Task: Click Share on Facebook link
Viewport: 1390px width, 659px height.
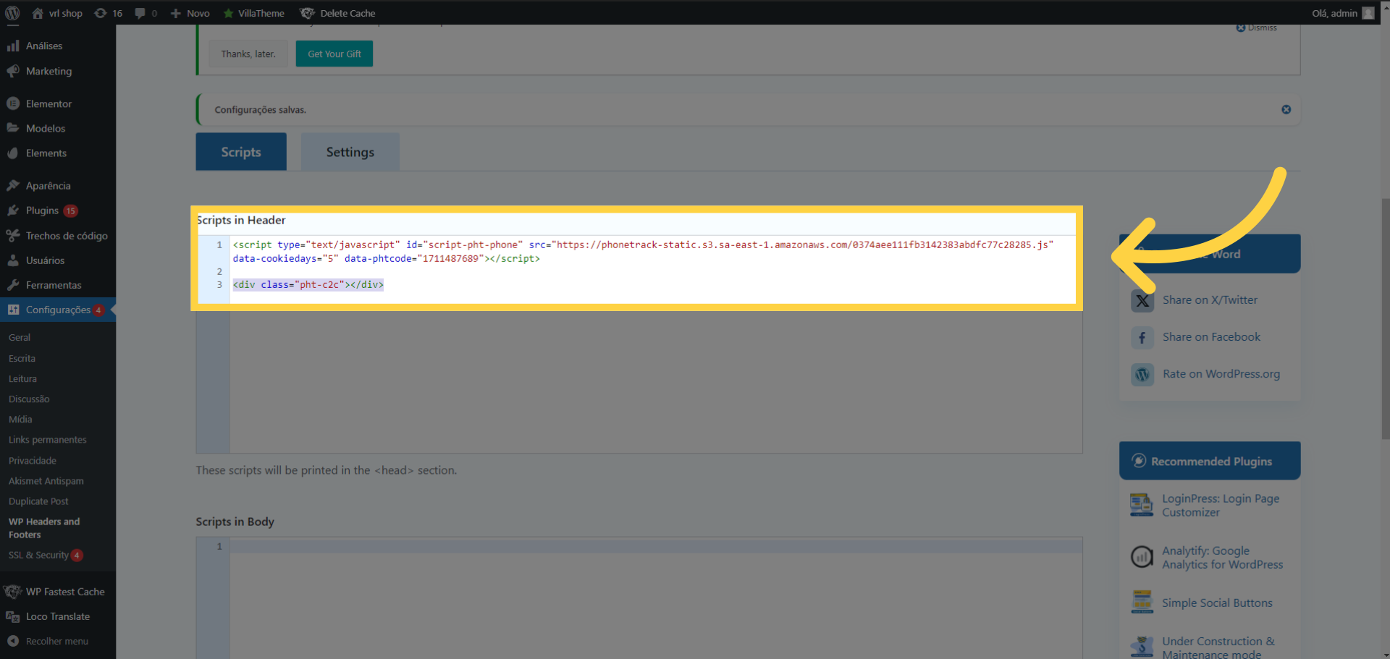Action: 1211,336
